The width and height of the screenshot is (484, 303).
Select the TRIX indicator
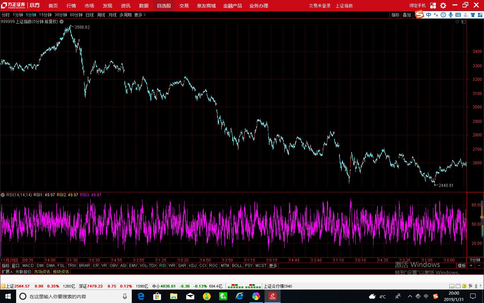pos(72,266)
